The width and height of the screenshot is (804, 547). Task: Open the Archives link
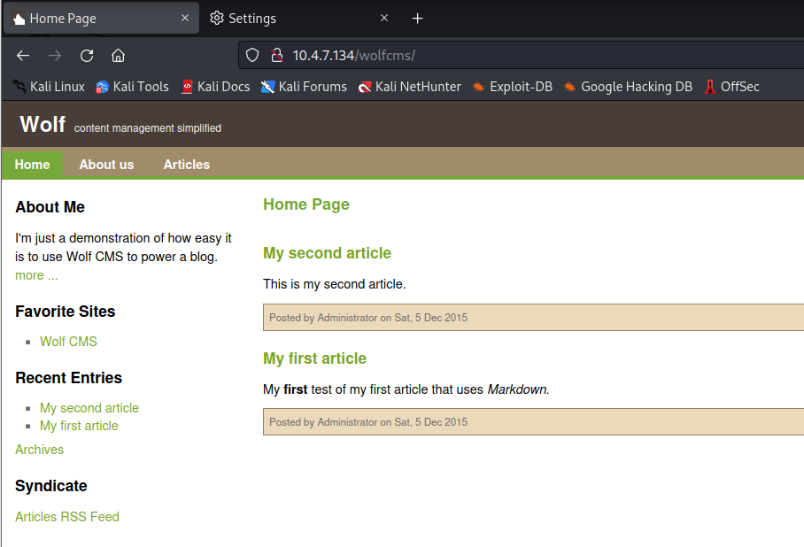(x=40, y=450)
